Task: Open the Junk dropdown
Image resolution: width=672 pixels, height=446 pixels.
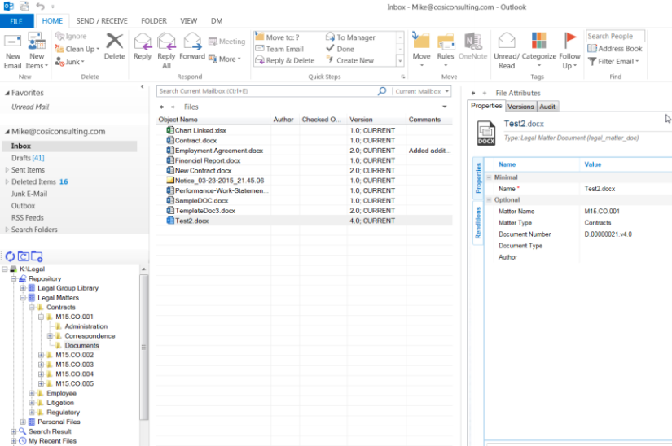Action: coord(69,62)
